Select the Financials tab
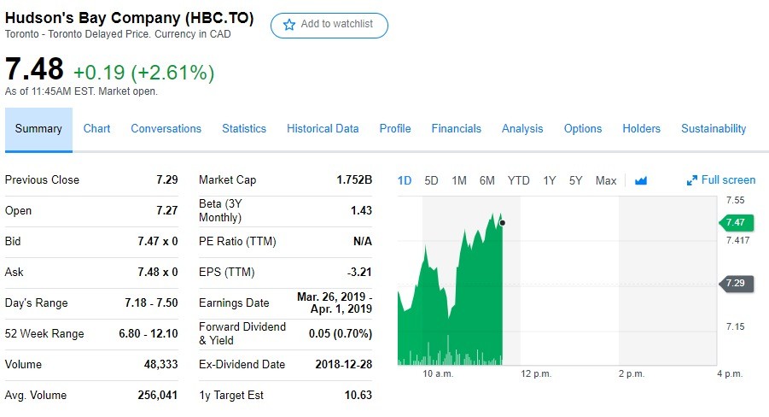The height and width of the screenshot is (417, 769). 456,129
